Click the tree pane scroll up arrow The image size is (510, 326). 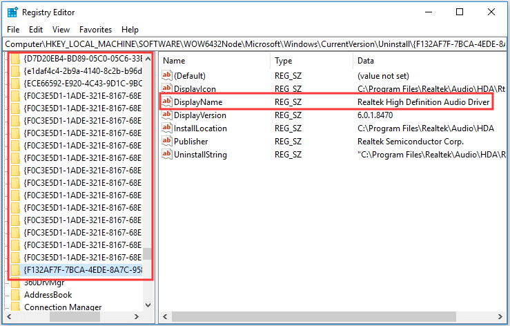coord(148,59)
